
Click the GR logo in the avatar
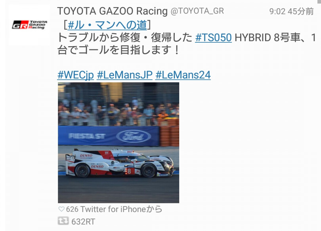point(20,25)
